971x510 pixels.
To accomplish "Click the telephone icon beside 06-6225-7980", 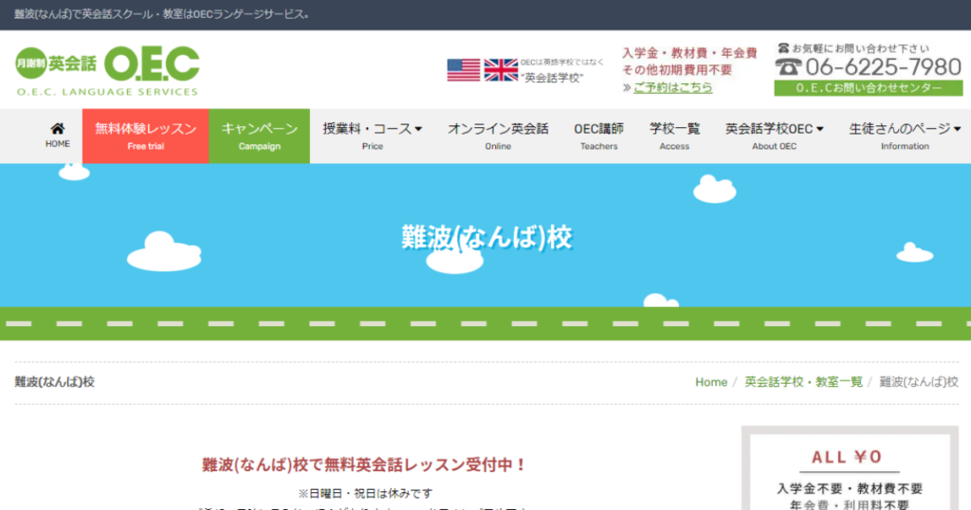I will (788, 67).
